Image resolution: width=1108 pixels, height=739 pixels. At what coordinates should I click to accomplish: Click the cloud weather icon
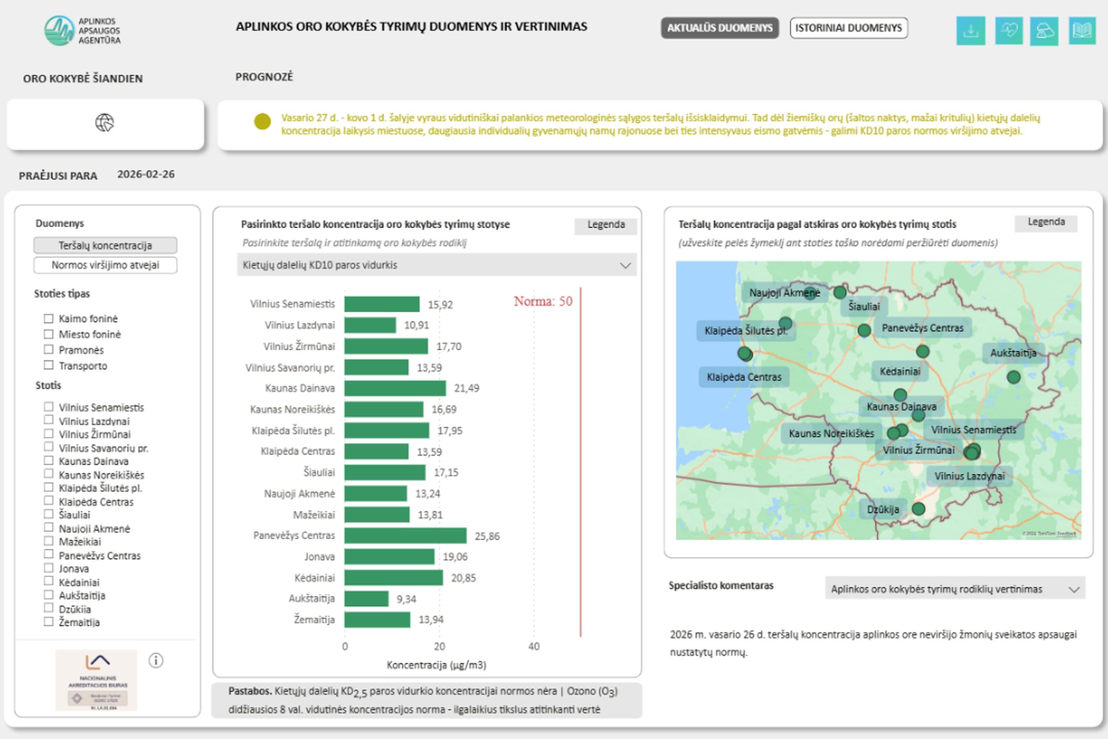pos(1044,31)
